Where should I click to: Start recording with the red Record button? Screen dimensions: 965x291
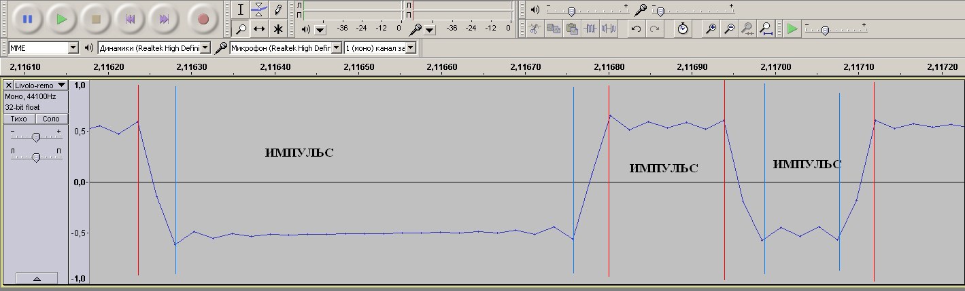click(203, 19)
